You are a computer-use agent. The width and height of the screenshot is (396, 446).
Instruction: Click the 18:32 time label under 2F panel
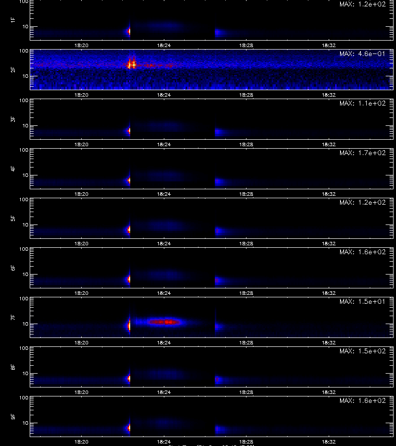pyautogui.click(x=329, y=95)
